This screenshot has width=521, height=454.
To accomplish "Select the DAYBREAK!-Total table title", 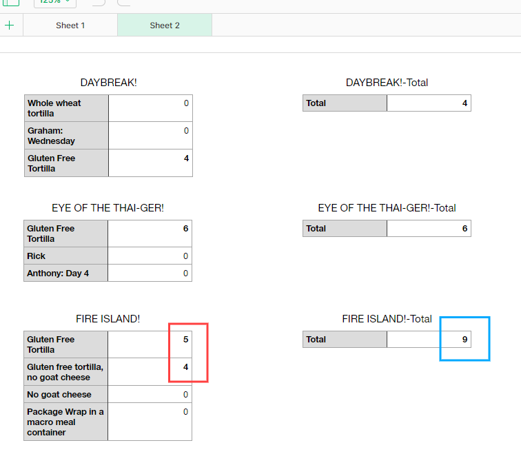I will [387, 83].
